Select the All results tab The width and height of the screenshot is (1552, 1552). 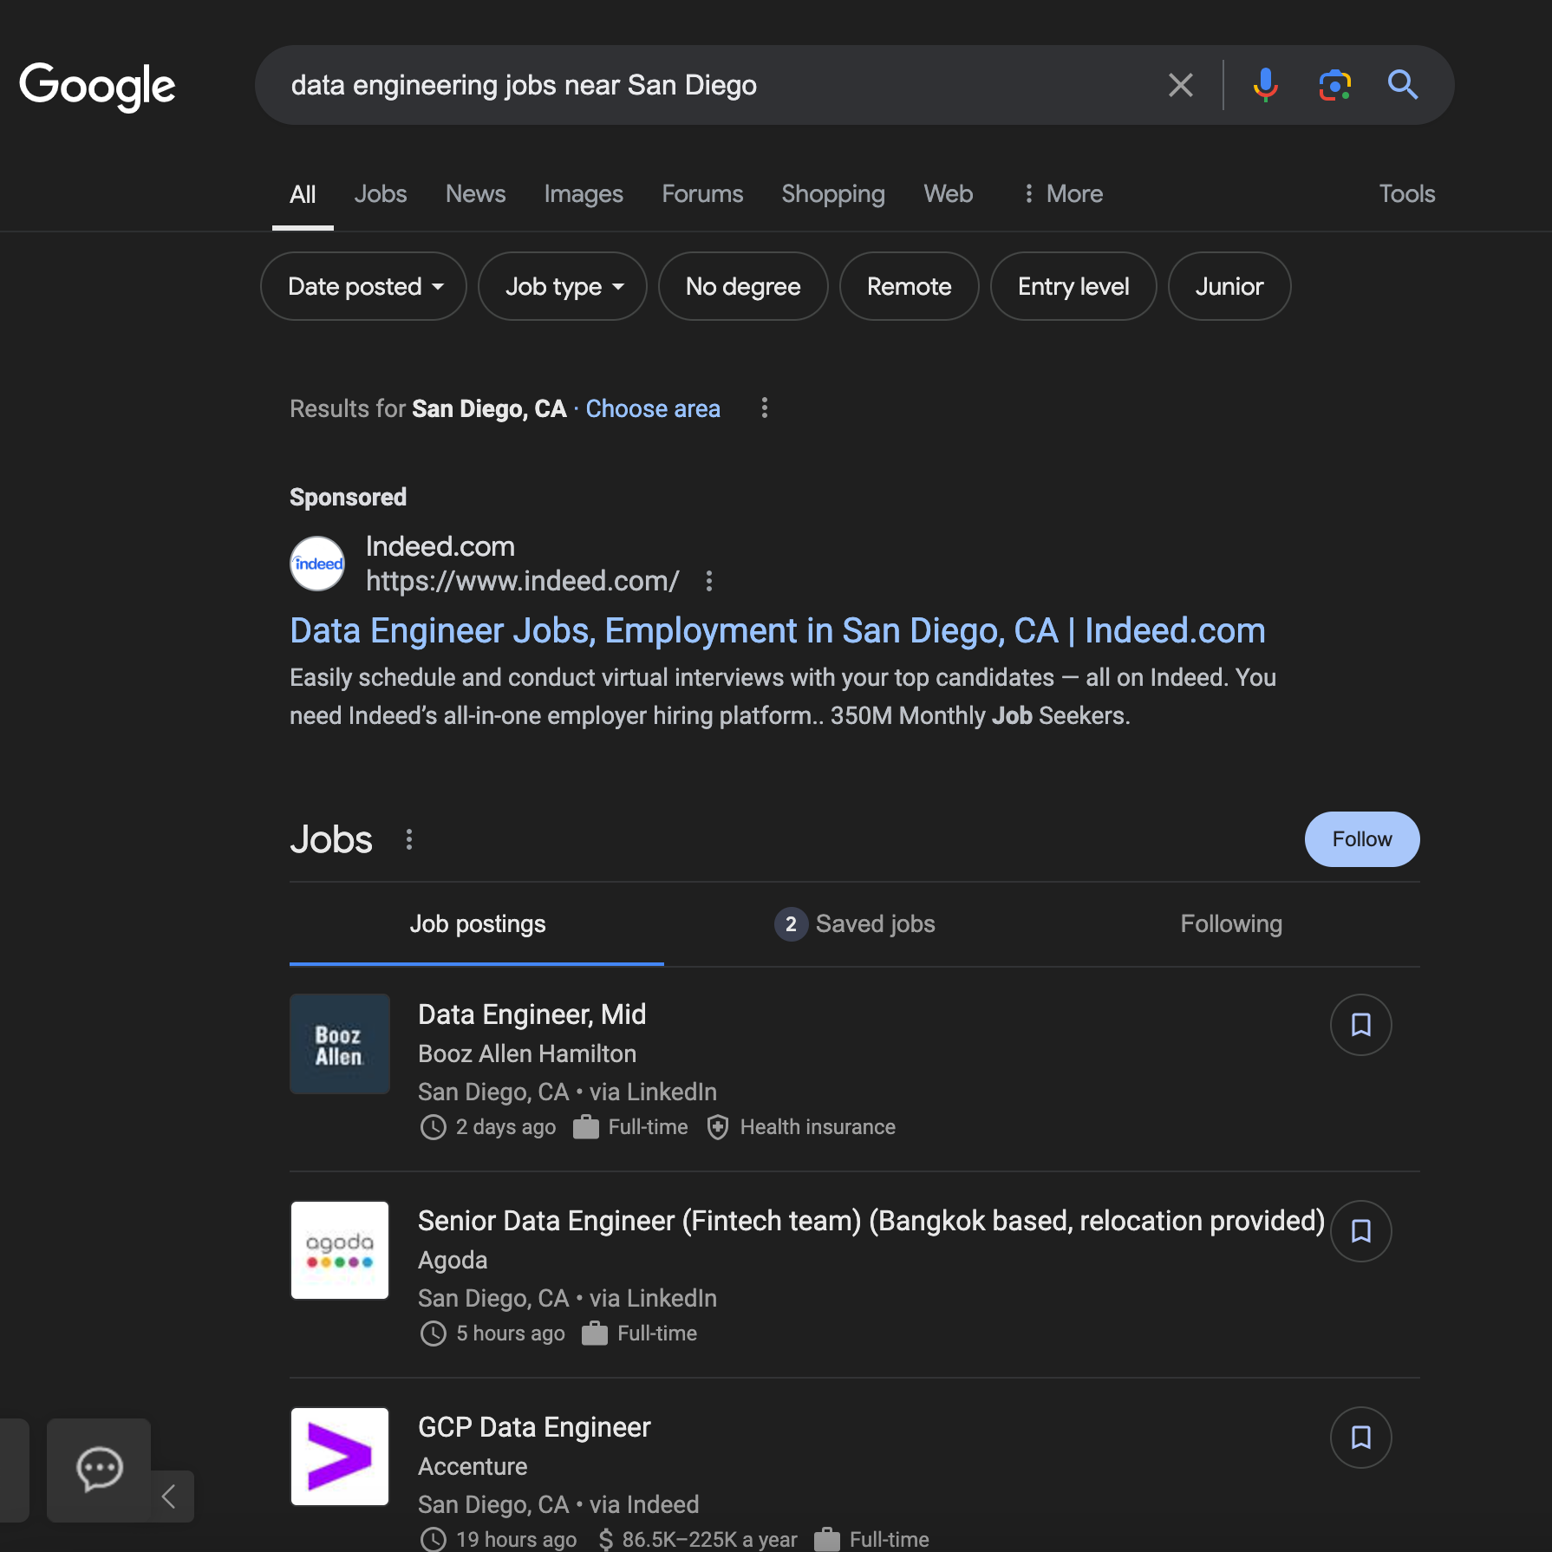[x=303, y=194]
